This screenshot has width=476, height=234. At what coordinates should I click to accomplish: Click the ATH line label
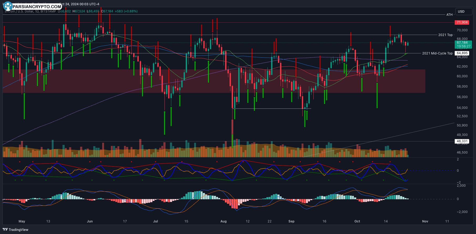tap(449, 15)
